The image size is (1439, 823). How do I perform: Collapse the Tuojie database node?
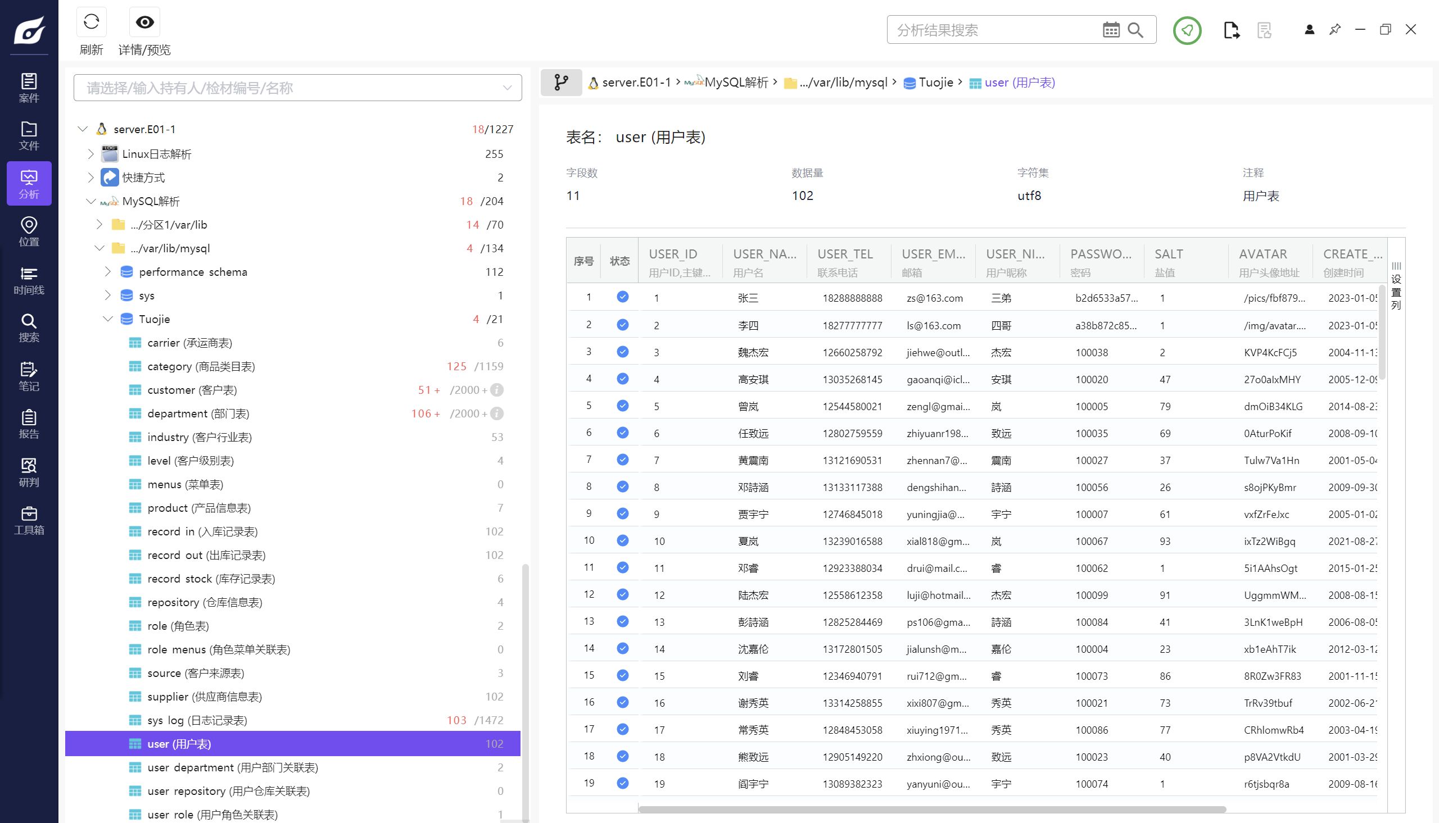coord(107,319)
